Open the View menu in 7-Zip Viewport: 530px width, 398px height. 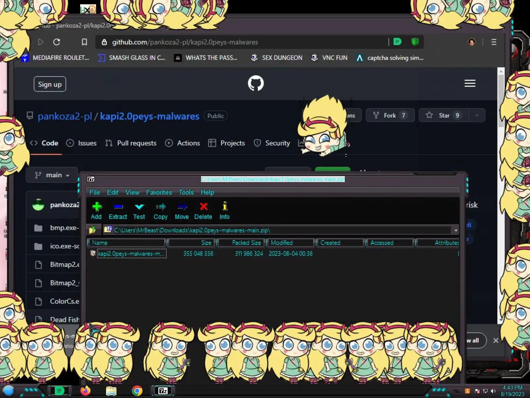tap(132, 192)
